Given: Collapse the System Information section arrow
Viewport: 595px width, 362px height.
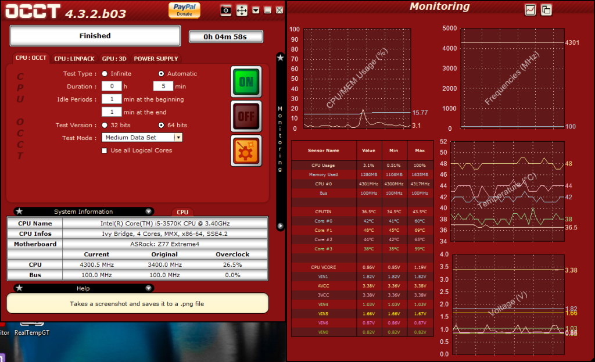Looking at the screenshot, I should [x=149, y=212].
